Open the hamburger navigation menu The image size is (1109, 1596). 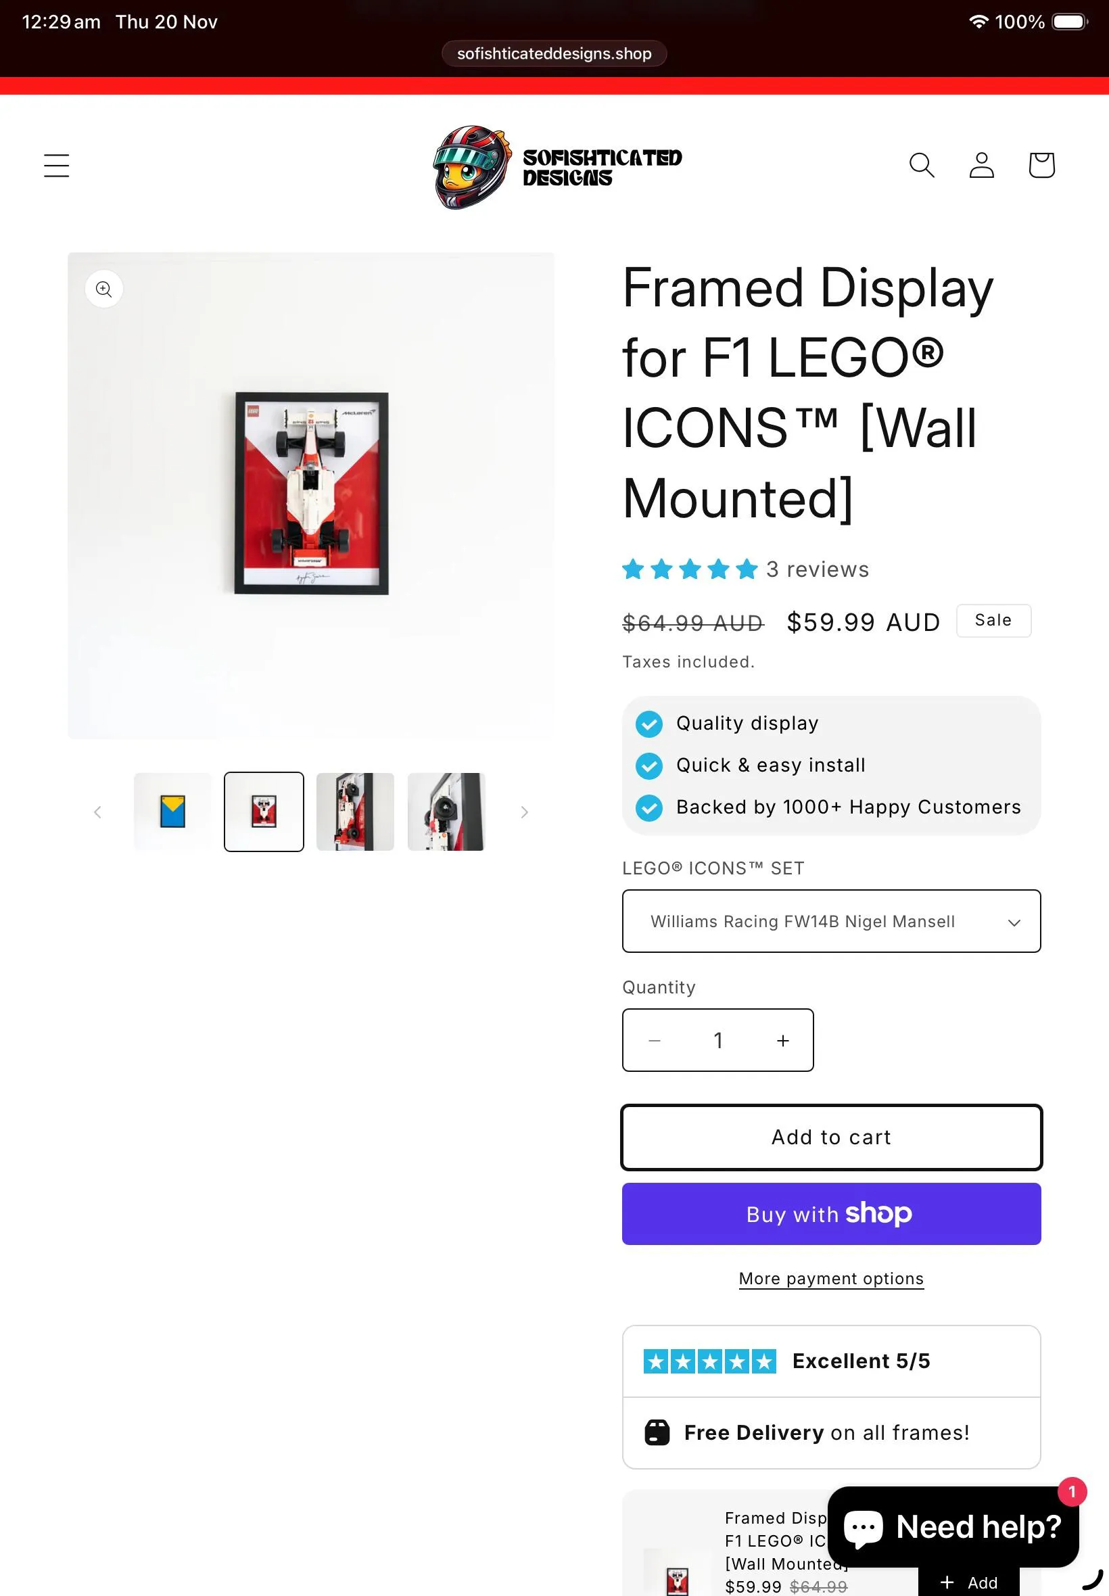click(x=56, y=166)
